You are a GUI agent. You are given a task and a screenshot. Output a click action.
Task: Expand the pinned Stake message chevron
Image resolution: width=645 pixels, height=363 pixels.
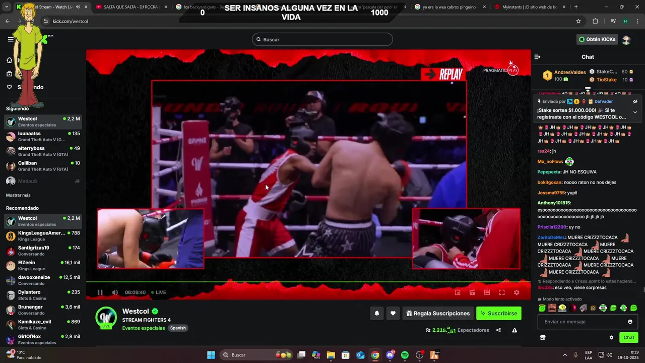point(635,112)
